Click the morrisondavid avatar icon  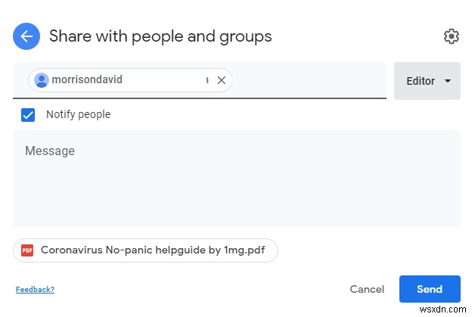42,80
